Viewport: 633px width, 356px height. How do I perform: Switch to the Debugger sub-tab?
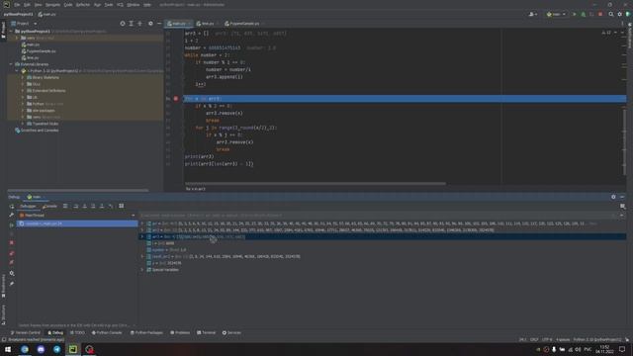28,207
